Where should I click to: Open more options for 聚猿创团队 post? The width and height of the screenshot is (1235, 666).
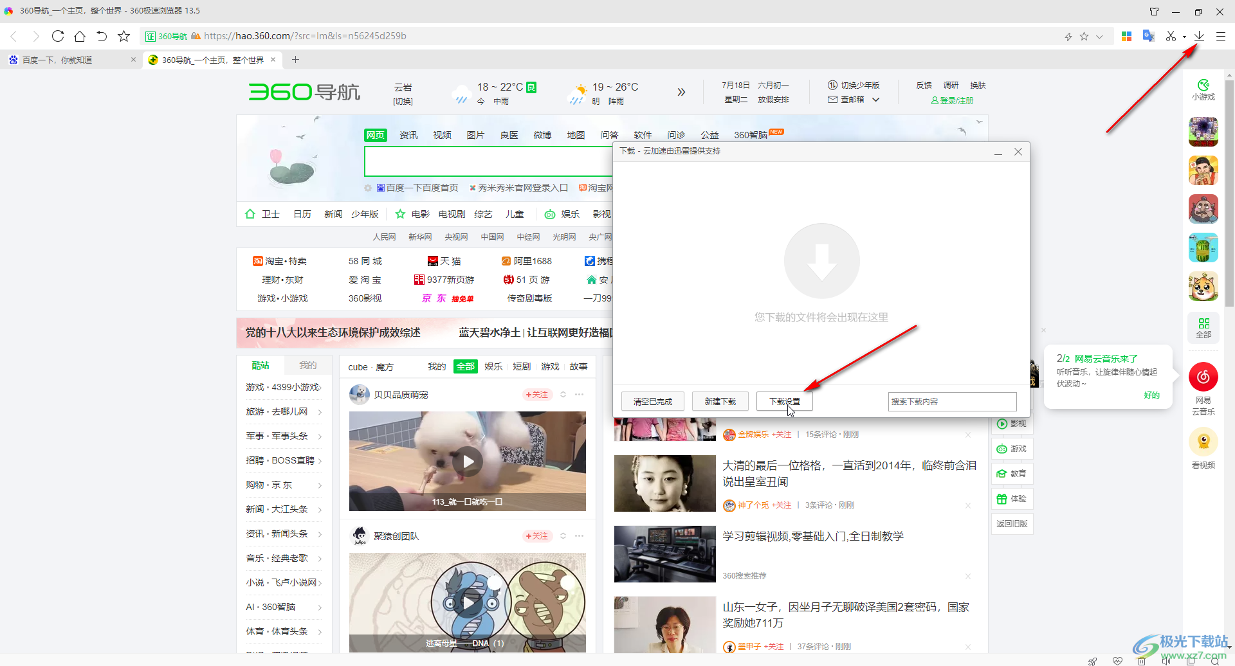(579, 535)
